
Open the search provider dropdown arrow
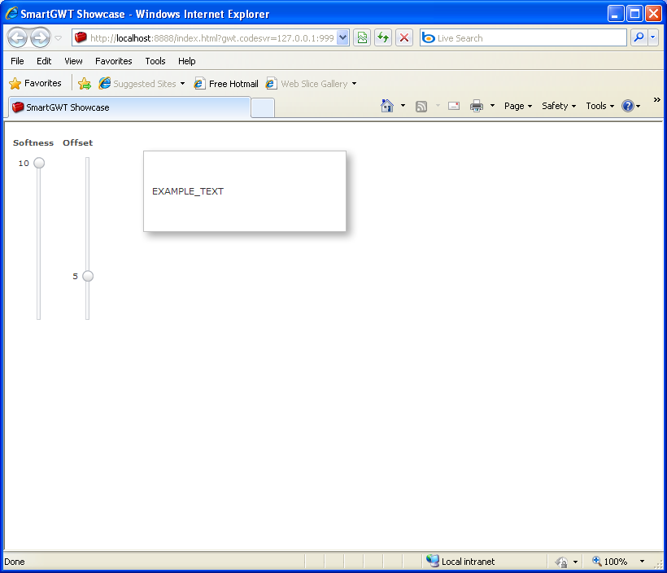coord(653,38)
